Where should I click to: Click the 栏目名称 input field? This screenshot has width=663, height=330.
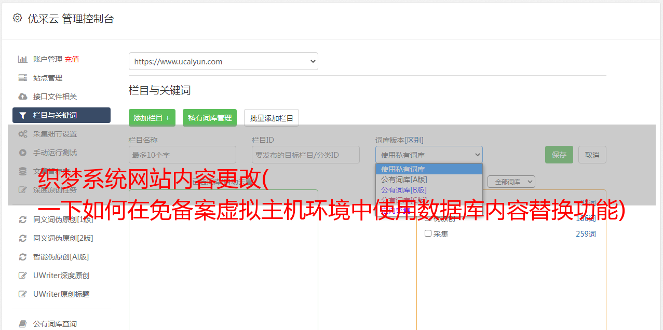pyautogui.click(x=182, y=155)
